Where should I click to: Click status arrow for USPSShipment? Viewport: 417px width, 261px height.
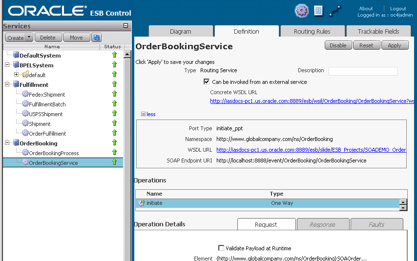click(114, 113)
